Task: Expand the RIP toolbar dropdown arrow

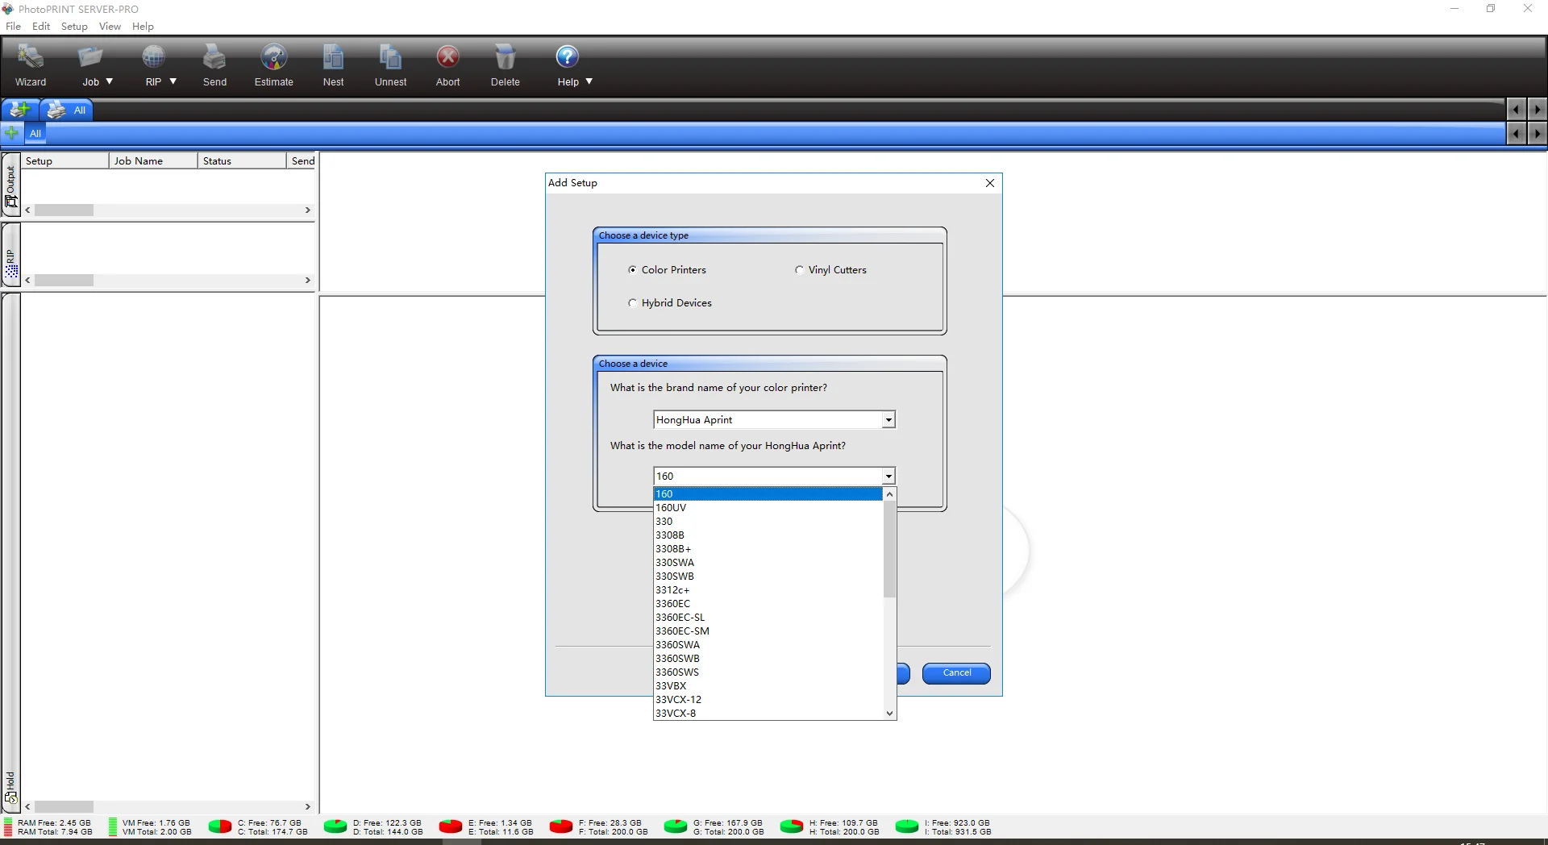Action: (x=173, y=81)
